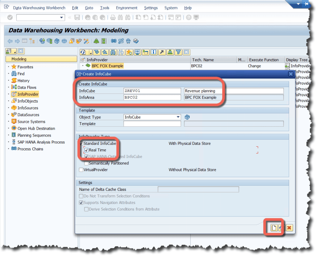
Task: Click the funnel Filter icon in tree toolbar
Action: (x=178, y=52)
